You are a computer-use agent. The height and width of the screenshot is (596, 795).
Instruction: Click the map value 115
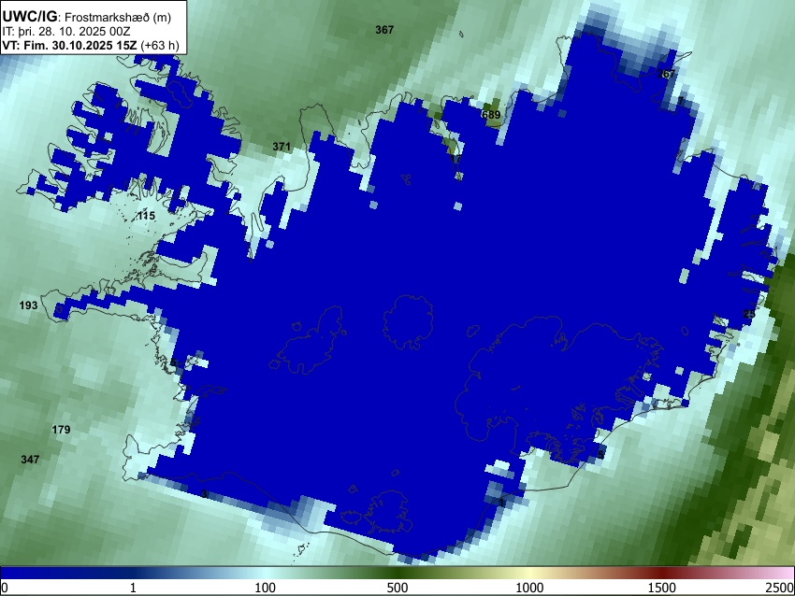pyautogui.click(x=146, y=216)
